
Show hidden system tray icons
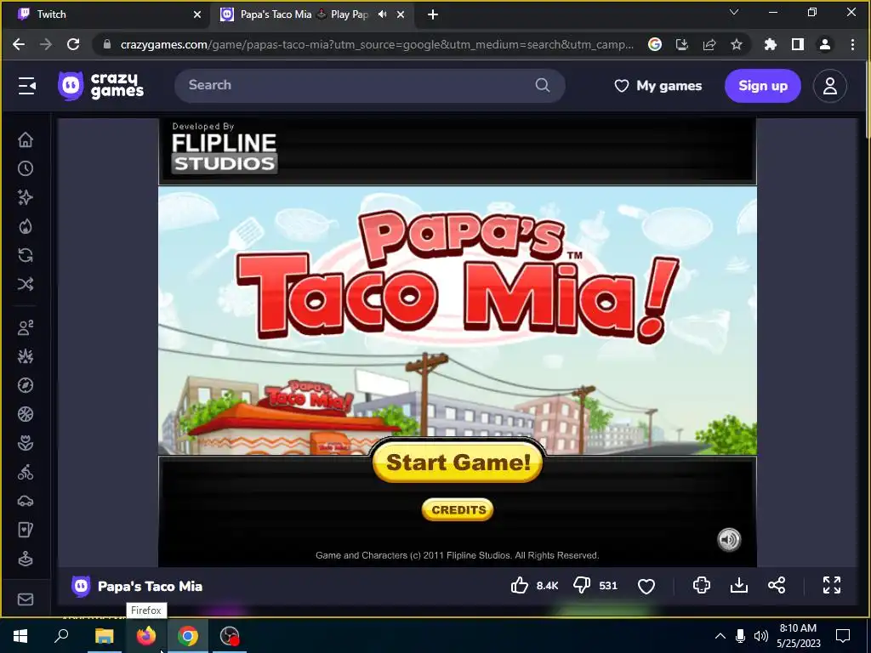coord(720,636)
